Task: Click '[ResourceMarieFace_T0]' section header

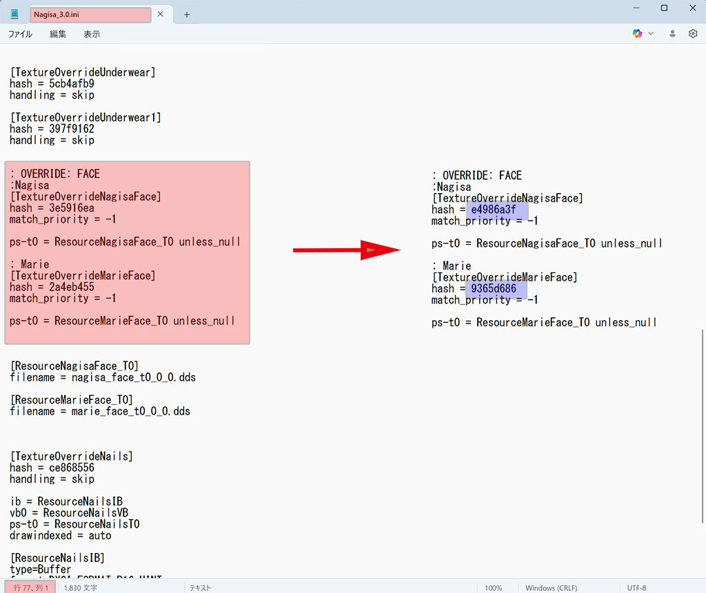Action: 72,400
